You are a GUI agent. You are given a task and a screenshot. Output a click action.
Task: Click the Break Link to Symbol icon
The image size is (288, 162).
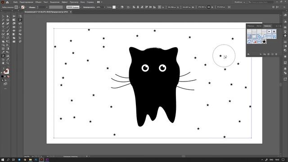click(x=265, y=54)
